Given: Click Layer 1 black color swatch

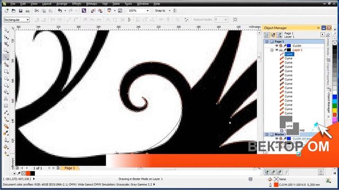Looking at the screenshot, I should pos(289,50).
